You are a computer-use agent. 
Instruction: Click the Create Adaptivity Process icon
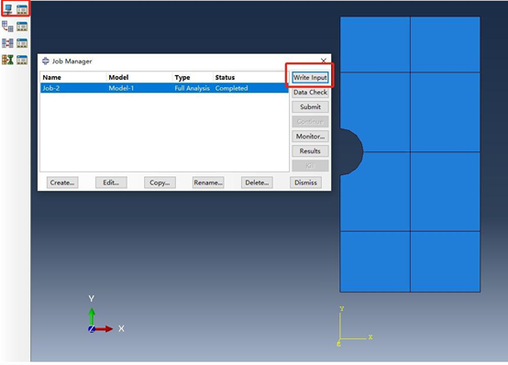[x=7, y=27]
